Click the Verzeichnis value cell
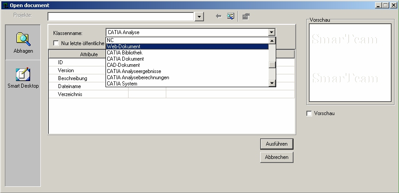The height and width of the screenshot is (193, 399). tap(230, 94)
